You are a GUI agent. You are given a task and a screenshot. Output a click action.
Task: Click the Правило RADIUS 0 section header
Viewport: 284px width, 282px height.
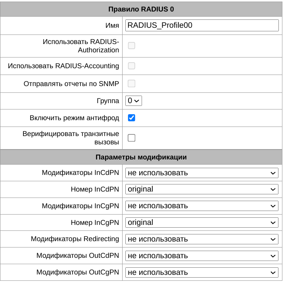(x=141, y=9)
